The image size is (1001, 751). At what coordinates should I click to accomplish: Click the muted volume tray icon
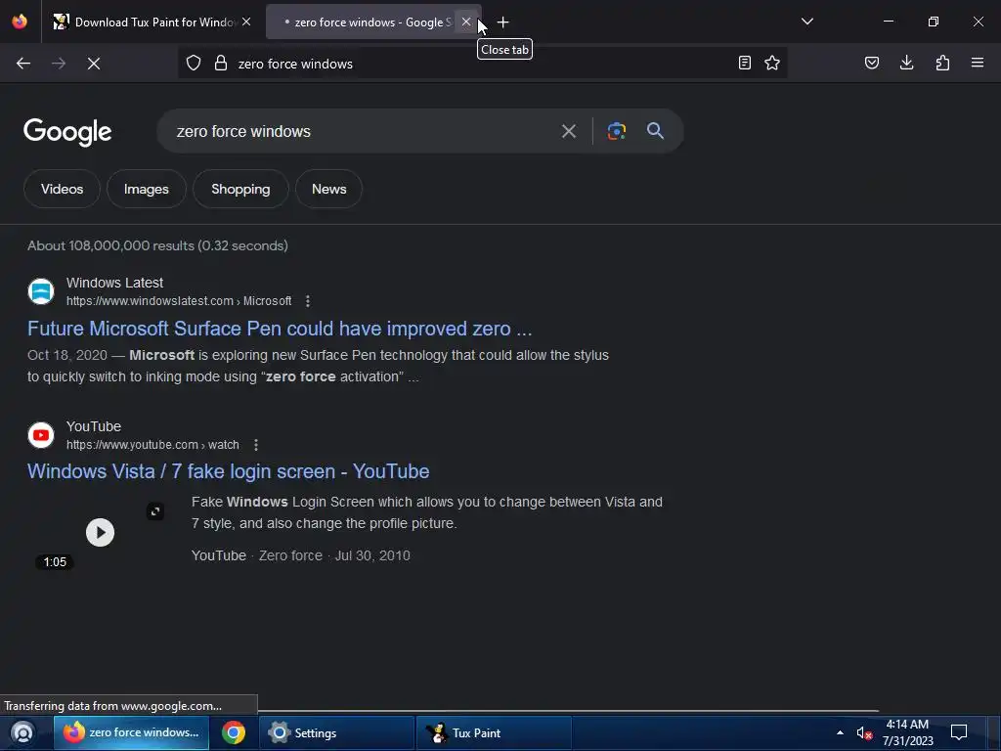click(864, 733)
